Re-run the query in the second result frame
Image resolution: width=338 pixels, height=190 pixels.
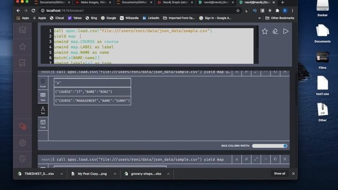[x=275, y=159]
